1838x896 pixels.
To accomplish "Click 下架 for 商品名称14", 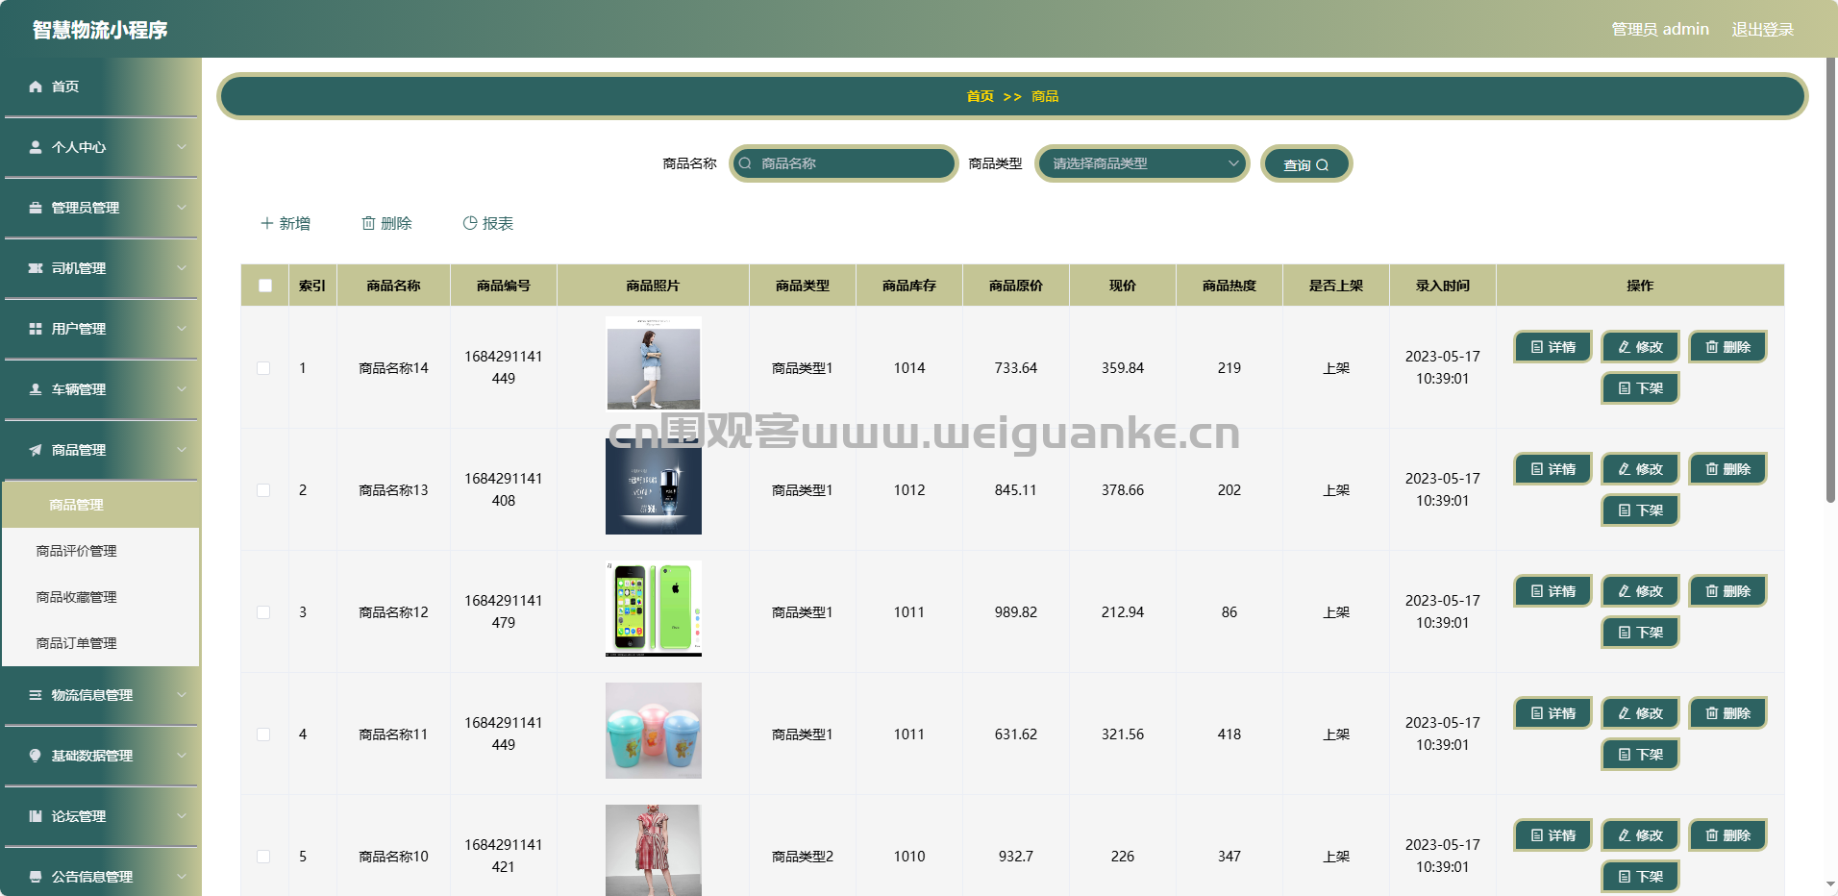I will pyautogui.click(x=1640, y=388).
